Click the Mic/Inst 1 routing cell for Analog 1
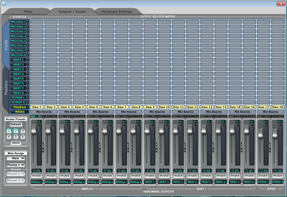The height and width of the screenshot is (197, 287). (36, 22)
